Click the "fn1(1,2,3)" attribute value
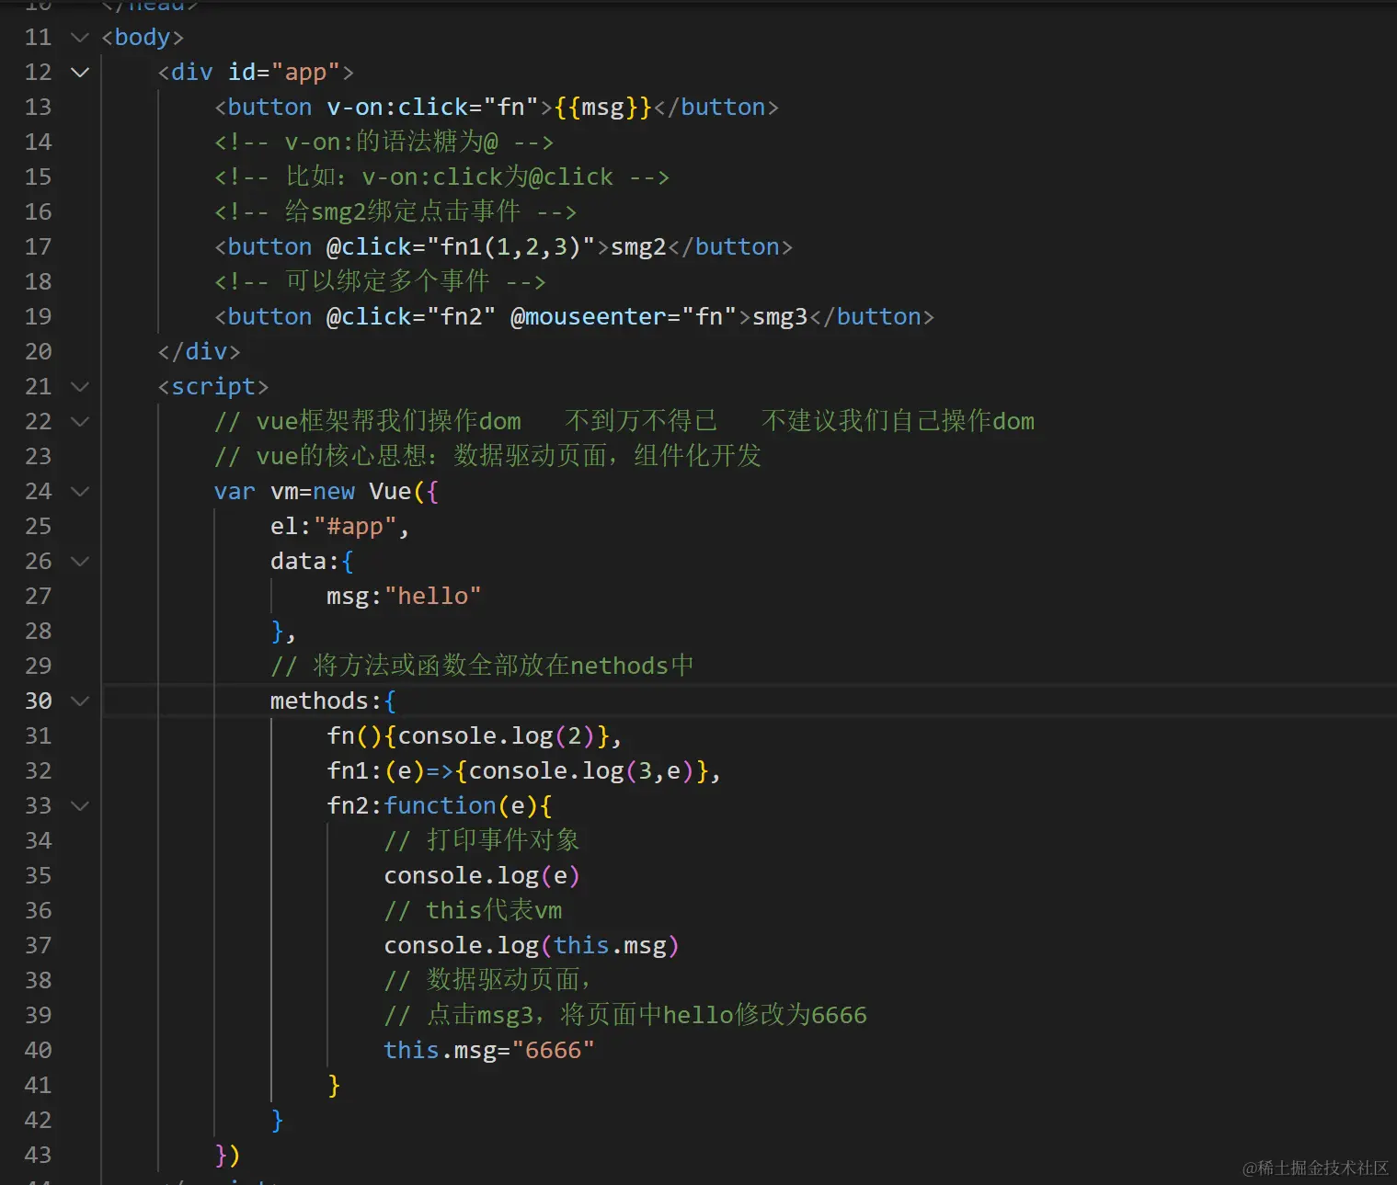The image size is (1397, 1185). coord(511,247)
